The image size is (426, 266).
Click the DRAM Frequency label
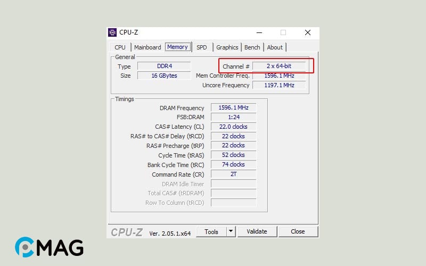click(x=182, y=108)
